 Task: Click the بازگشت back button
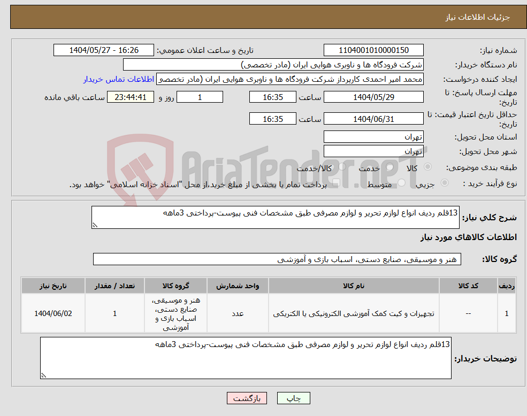[x=247, y=398]
